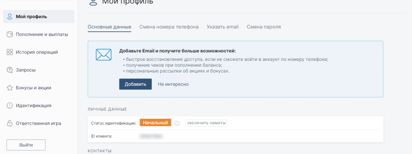Click the Выйти logout button

26,145
